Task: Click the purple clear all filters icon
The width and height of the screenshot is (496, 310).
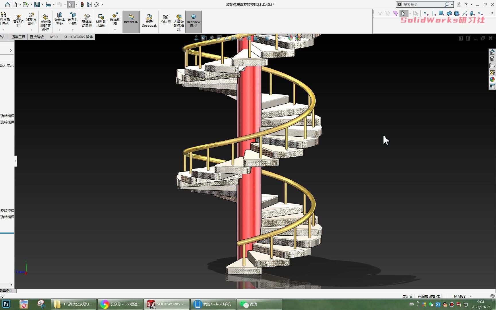Action: [x=396, y=13]
